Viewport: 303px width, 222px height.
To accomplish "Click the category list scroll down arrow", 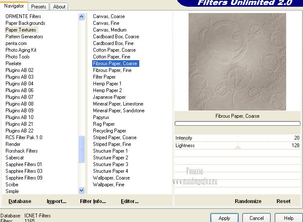I will [x=82, y=190].
